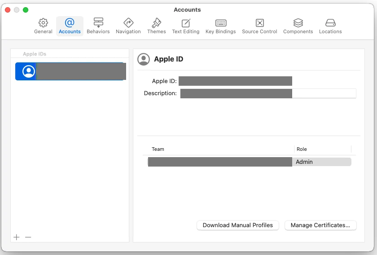The height and width of the screenshot is (255, 377).
Task: Click Download Manual Profiles button
Action: pyautogui.click(x=238, y=225)
